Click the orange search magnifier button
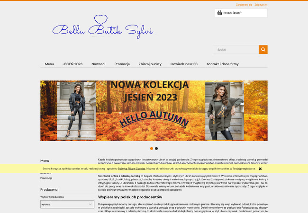 tap(263, 50)
